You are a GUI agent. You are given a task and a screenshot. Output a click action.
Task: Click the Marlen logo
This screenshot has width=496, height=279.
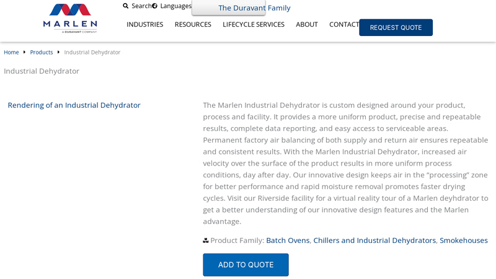tap(70, 18)
